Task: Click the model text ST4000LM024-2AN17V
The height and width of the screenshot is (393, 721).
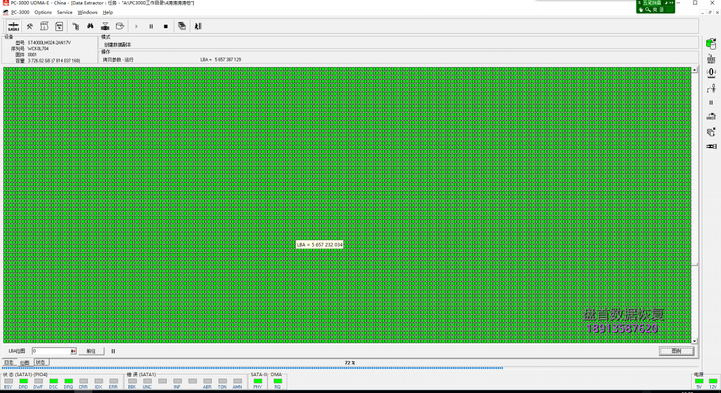Action: pos(49,43)
